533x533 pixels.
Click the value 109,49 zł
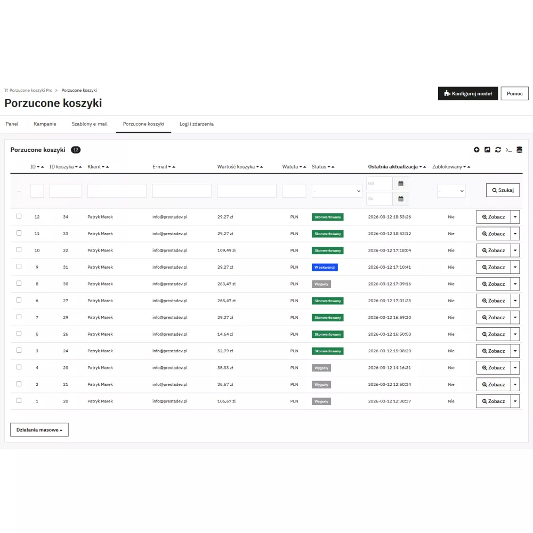[227, 251]
